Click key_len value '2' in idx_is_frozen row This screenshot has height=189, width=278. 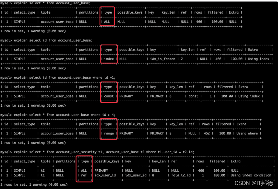(x=182, y=59)
